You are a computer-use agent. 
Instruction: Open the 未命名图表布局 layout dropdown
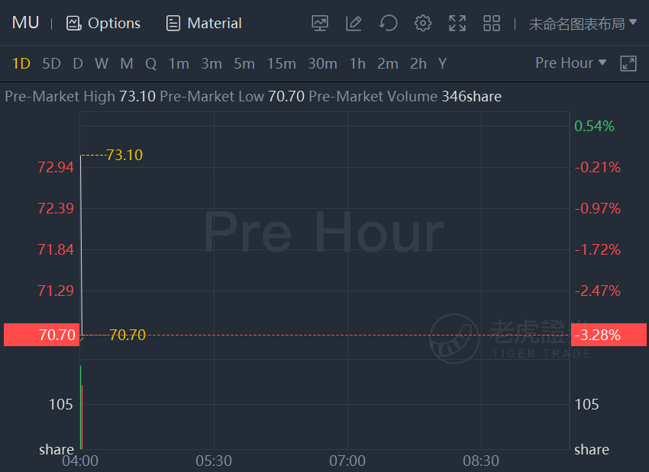583,24
